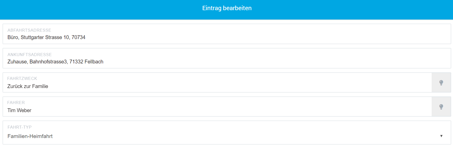Screen dimensions: 453x155
Task: Place cursor on the word Büro
Action: [13, 37]
